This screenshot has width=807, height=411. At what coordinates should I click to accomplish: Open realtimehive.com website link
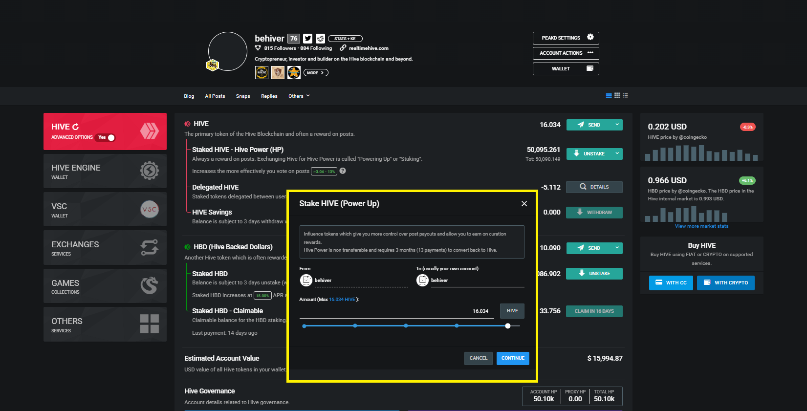(369, 48)
